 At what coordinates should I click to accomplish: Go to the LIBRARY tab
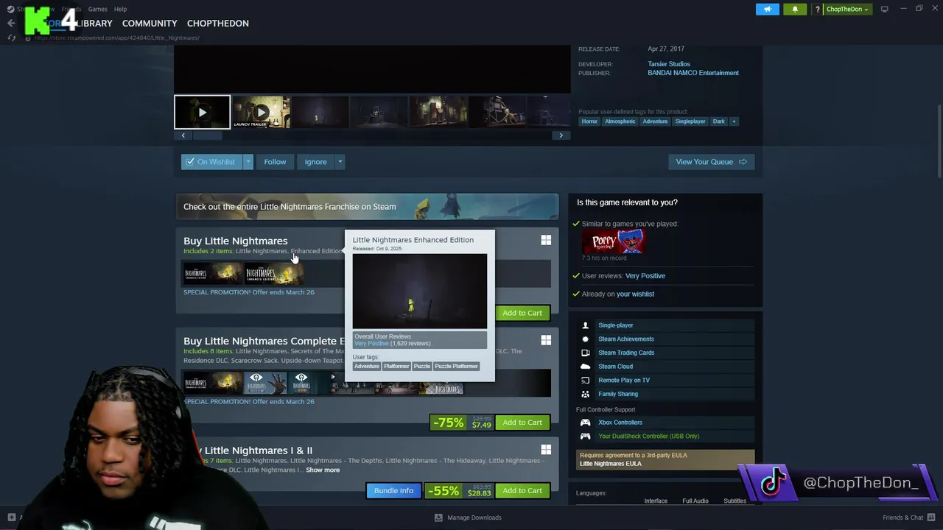click(x=94, y=24)
